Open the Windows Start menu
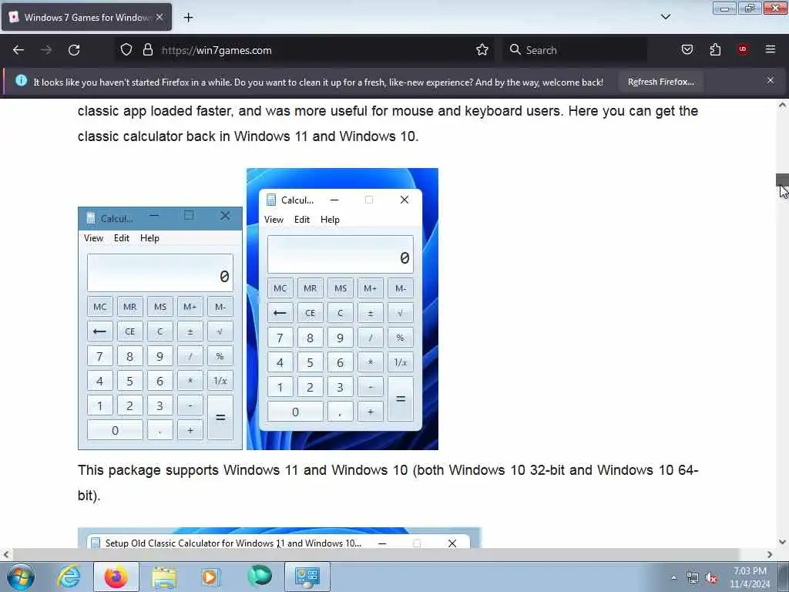789x592 pixels. 21,577
